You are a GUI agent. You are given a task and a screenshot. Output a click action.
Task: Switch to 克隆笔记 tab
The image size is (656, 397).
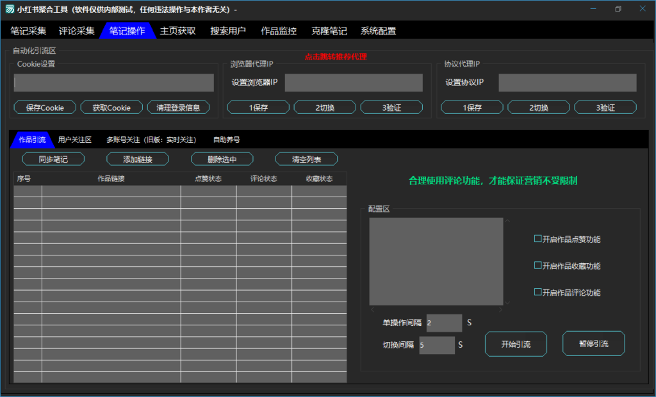[x=329, y=31]
